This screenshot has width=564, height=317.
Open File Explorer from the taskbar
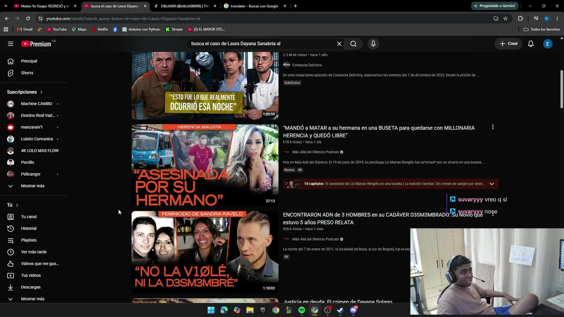[250, 310]
